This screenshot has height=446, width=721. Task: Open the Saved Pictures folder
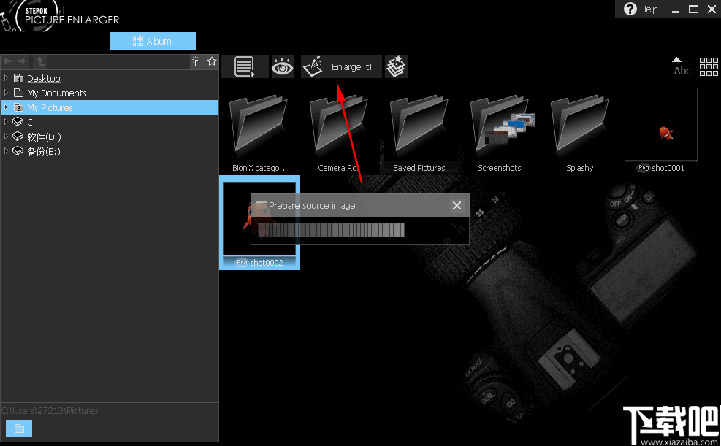[419, 131]
